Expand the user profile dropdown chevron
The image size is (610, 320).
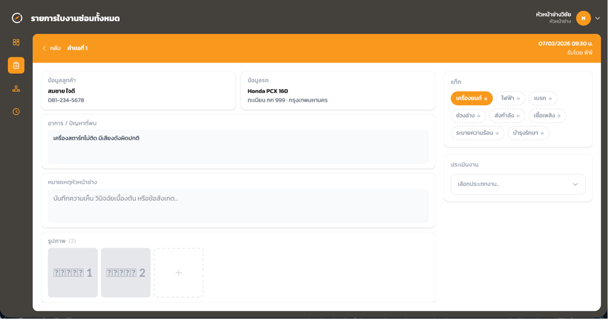[x=600, y=19]
